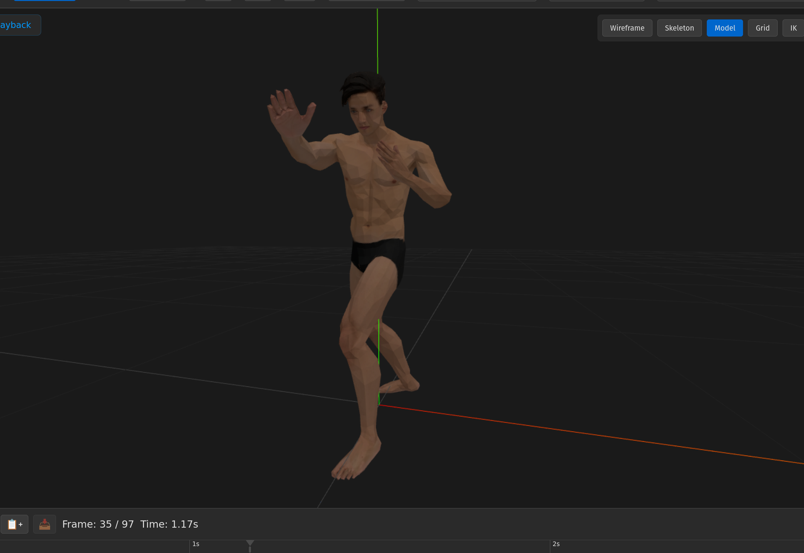Enable the Wireframe view toggle
This screenshot has width=804, height=553.
[x=627, y=28]
